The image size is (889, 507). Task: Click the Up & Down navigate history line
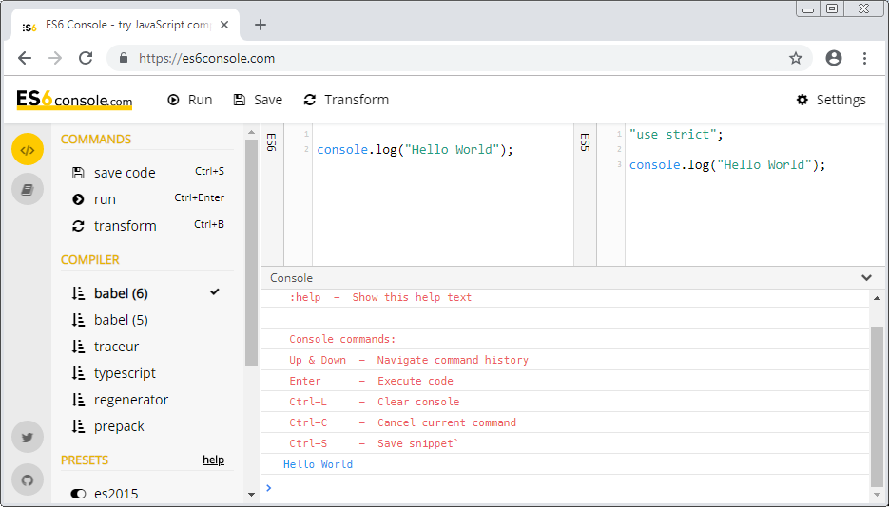409,360
